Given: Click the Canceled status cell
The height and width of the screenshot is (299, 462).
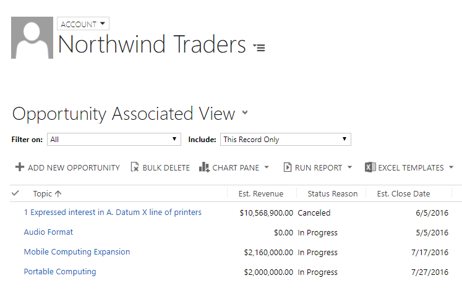Looking at the screenshot, I should [x=314, y=213].
